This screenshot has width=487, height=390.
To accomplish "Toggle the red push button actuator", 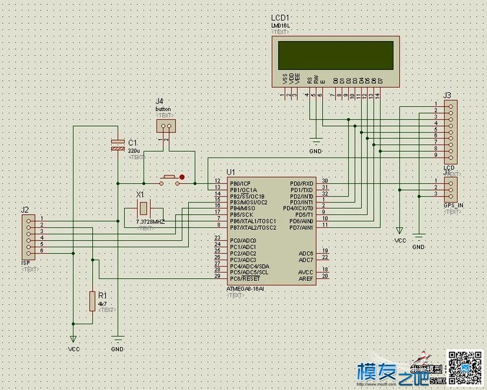I will 182,177.
